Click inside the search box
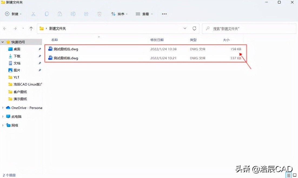Viewport: 298px width, 178px height. pos(249,28)
